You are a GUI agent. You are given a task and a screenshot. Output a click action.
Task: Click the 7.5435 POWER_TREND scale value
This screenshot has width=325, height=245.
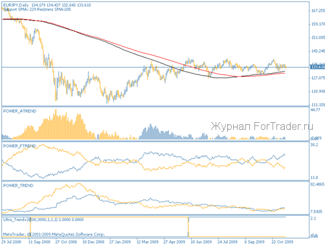(317, 211)
